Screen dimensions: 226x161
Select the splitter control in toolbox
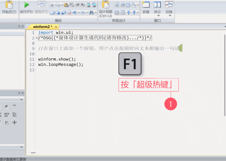(14, 123)
